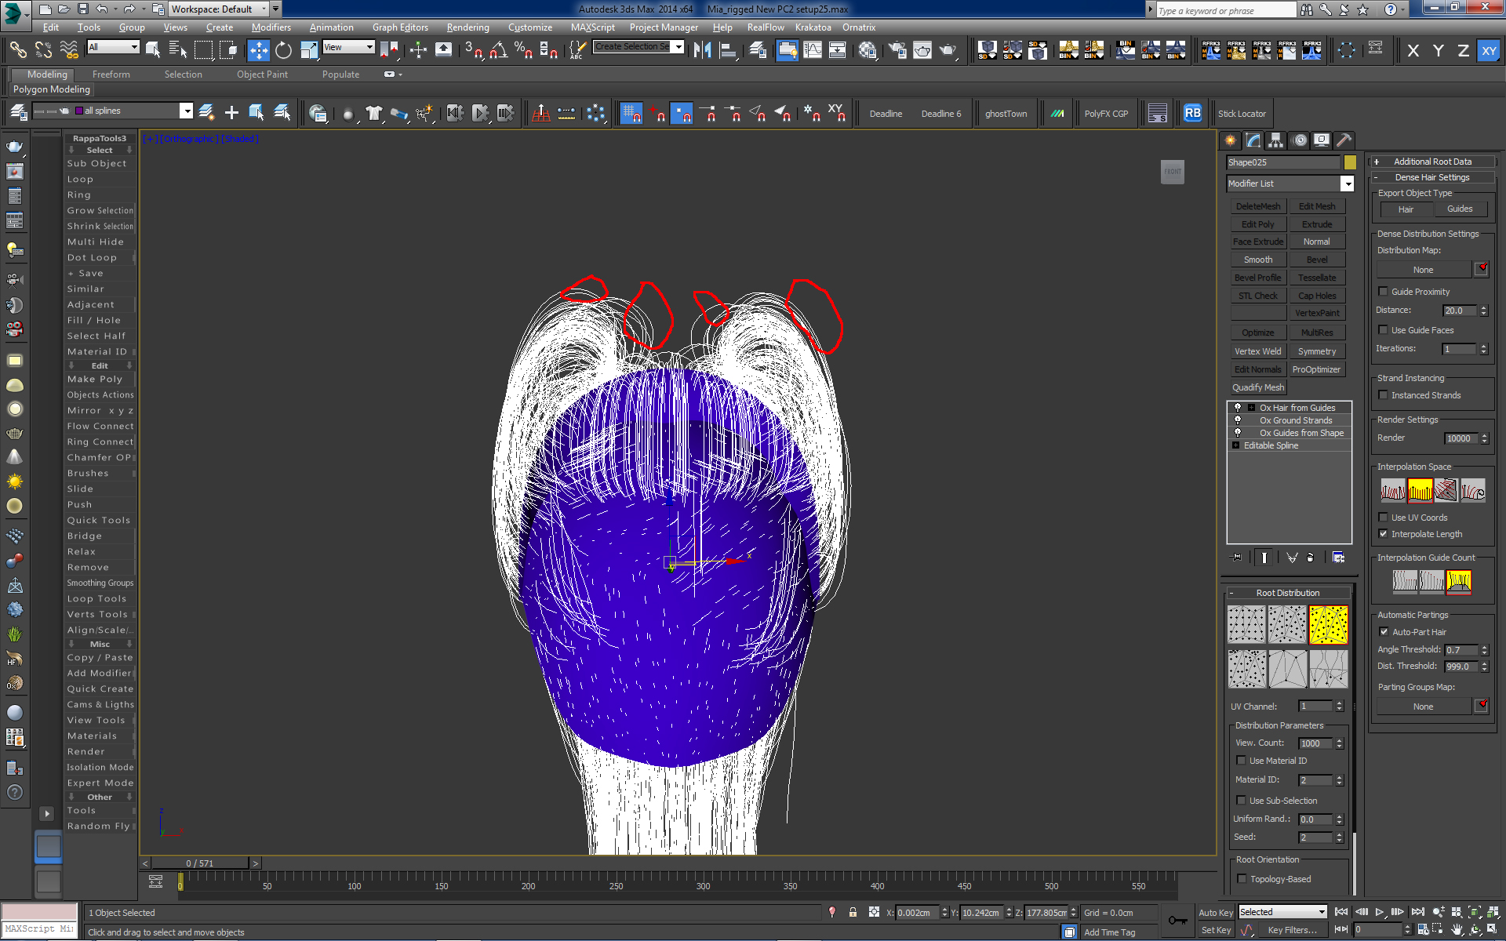The image size is (1506, 941).
Task: Click the Play Animation button
Action: coord(1380,912)
